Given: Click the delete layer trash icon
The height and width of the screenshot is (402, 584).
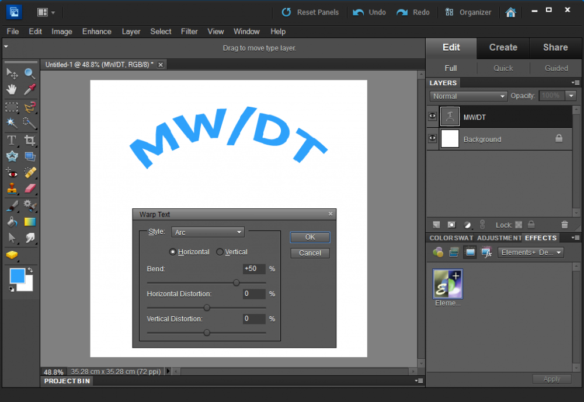Looking at the screenshot, I should (564, 225).
